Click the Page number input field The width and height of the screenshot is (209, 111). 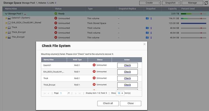[x=63, y=93]
